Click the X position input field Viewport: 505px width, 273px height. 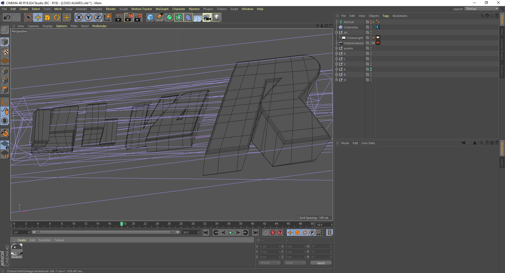[x=270, y=246]
